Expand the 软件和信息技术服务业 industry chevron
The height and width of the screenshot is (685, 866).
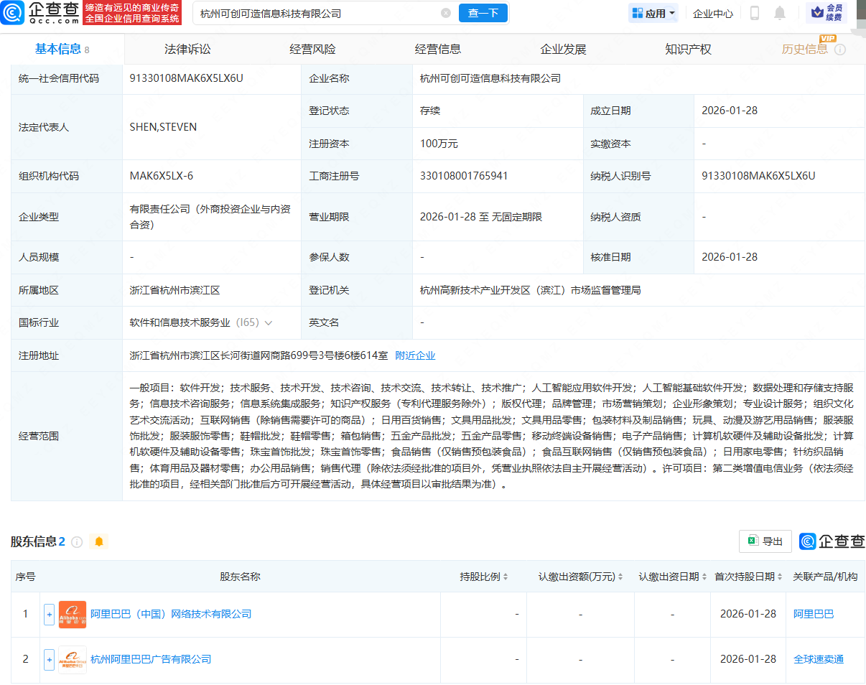point(269,323)
